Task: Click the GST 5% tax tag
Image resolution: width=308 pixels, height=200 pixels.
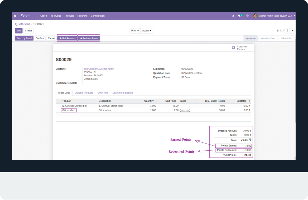Action: [x=185, y=110]
